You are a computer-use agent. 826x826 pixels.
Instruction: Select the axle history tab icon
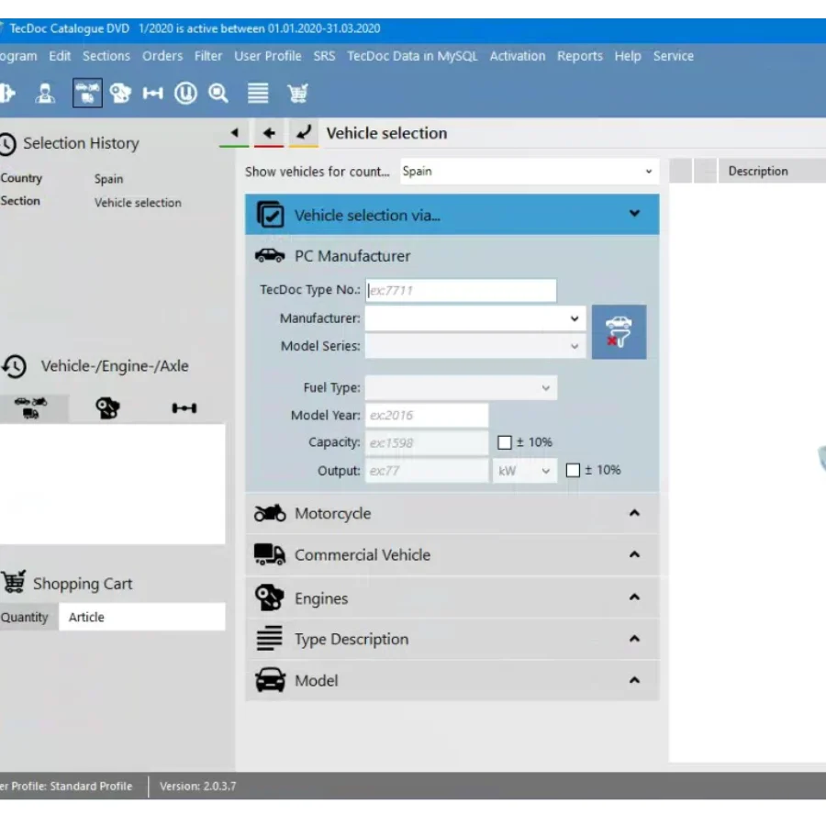[x=184, y=408]
